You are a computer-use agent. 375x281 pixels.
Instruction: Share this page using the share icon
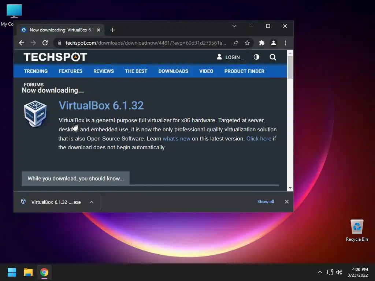point(235,43)
